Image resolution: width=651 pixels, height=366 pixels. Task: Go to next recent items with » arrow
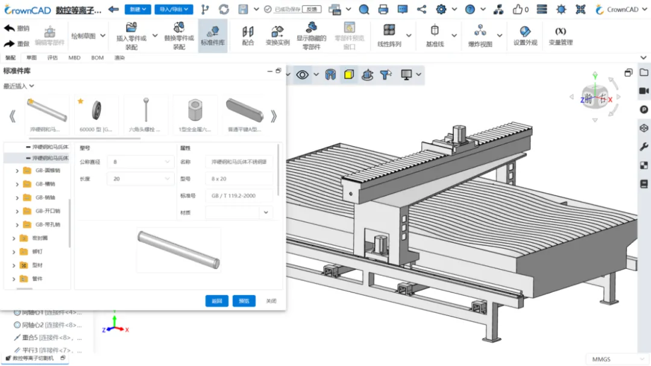tap(274, 116)
